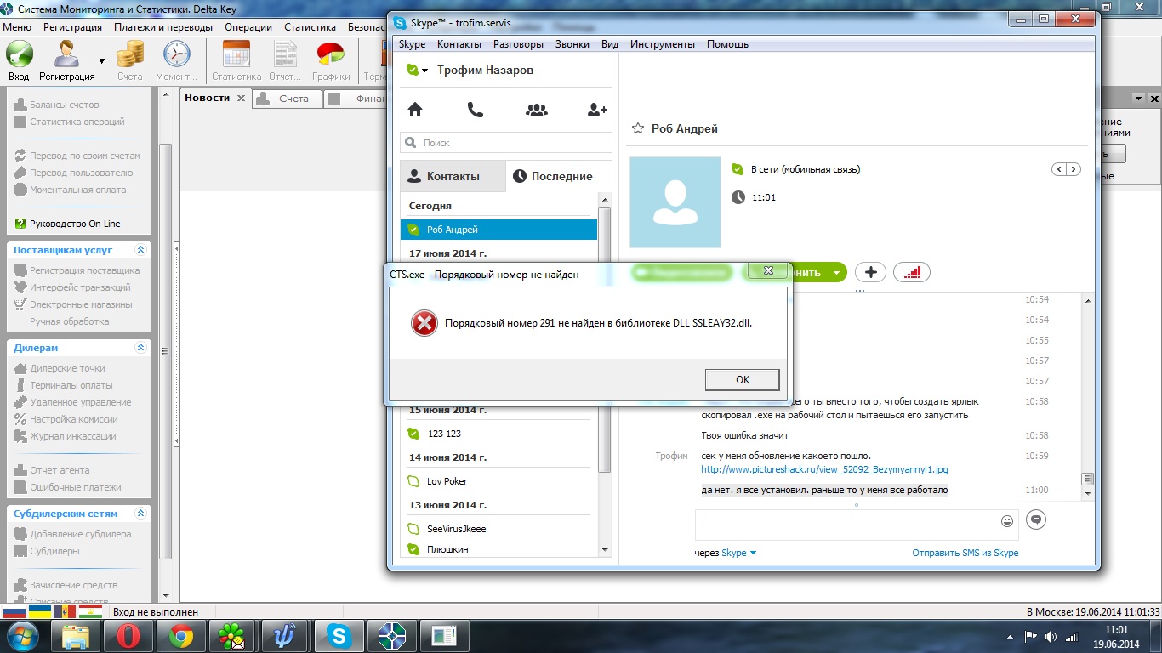Click chat history scrollbar down arrow
Image resolution: width=1162 pixels, height=653 pixels.
tap(1086, 493)
